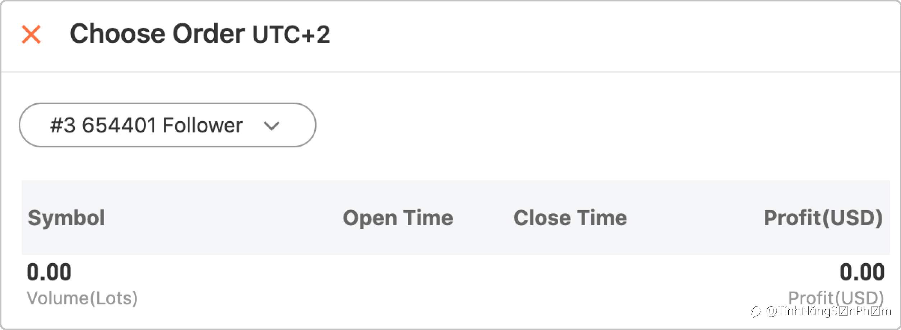Click the 654401 account number in the selector
This screenshot has height=330, width=901.
[119, 125]
